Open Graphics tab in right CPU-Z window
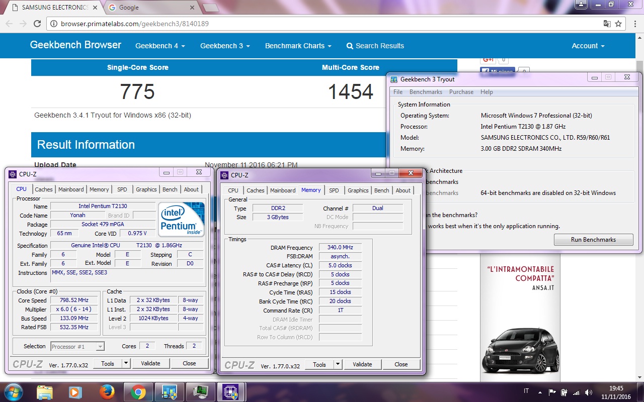Image resolution: width=644 pixels, height=402 pixels. coord(358,190)
